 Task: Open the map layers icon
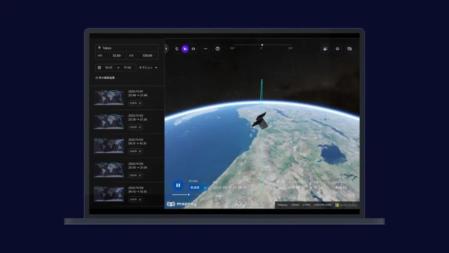[338, 49]
